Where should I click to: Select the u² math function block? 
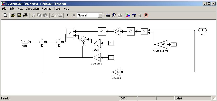pos(131,31)
